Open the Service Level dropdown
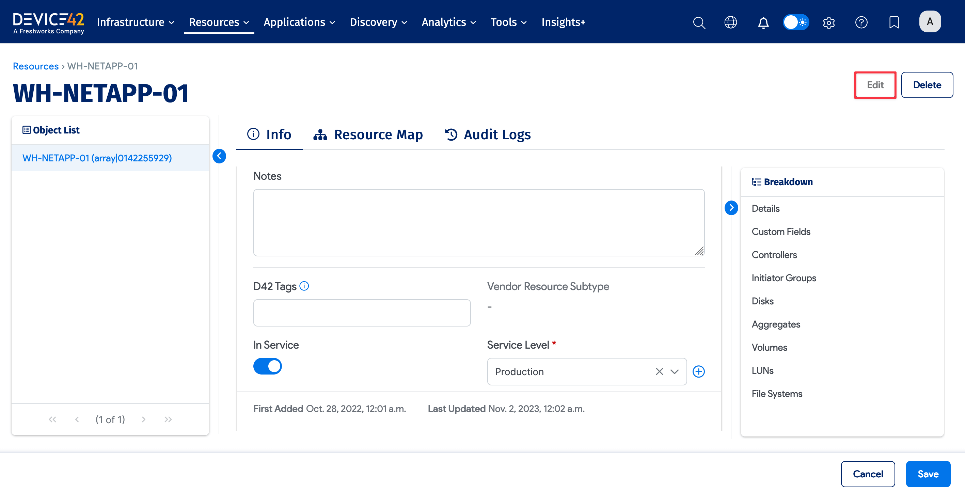Screen dimensions: 965x493 pyautogui.click(x=674, y=371)
